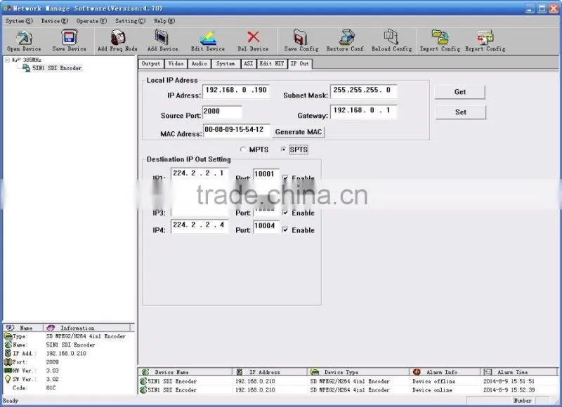Image resolution: width=562 pixels, height=407 pixels.
Task: Switch to the Edit NIT tab
Action: click(272, 64)
